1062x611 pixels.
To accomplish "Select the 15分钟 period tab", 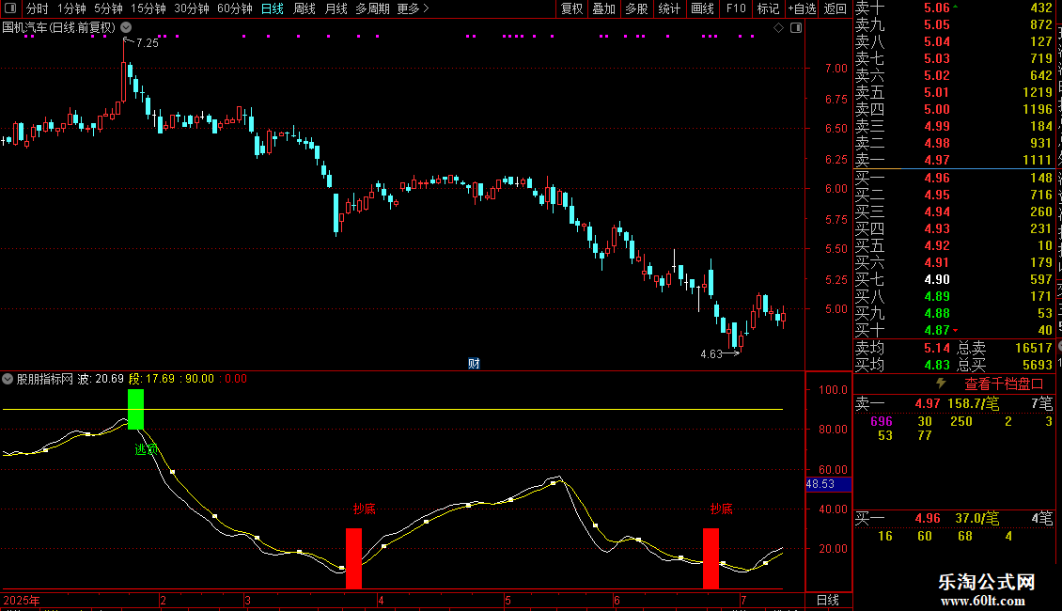I will coord(148,8).
